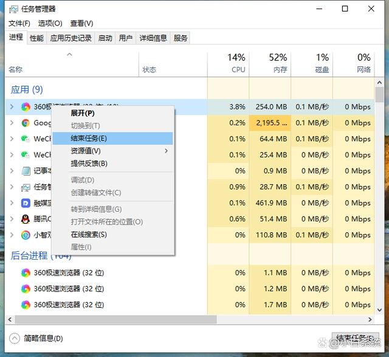Viewport: 389px width, 357px height.
Task: Switch to the 应用历史记录 tab
Action: pos(71,38)
